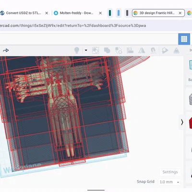This screenshot has height=192, width=192.
Task: Close the 3D design Frantic Hill tab
Action: 180,13
